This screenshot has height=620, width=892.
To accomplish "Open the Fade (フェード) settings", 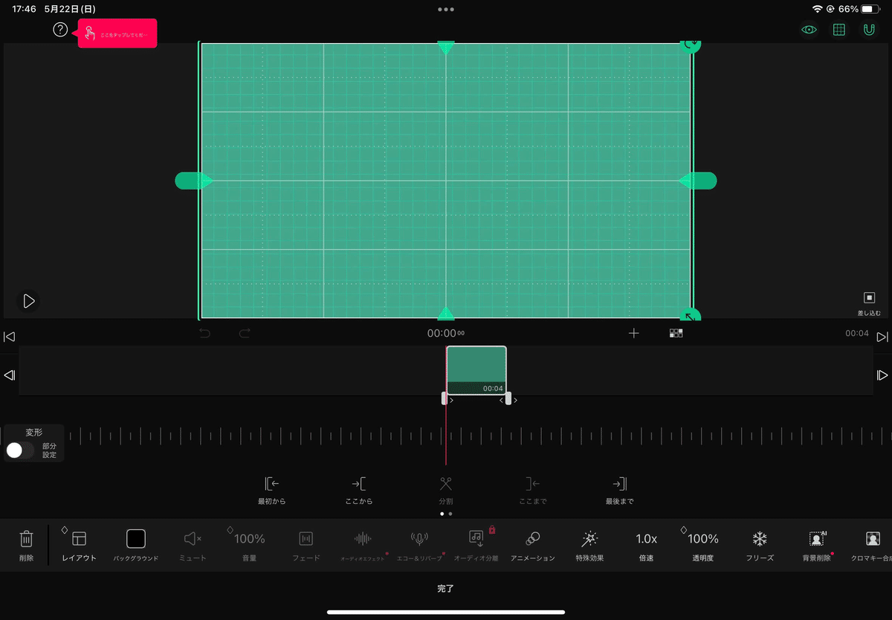I will pos(305,545).
